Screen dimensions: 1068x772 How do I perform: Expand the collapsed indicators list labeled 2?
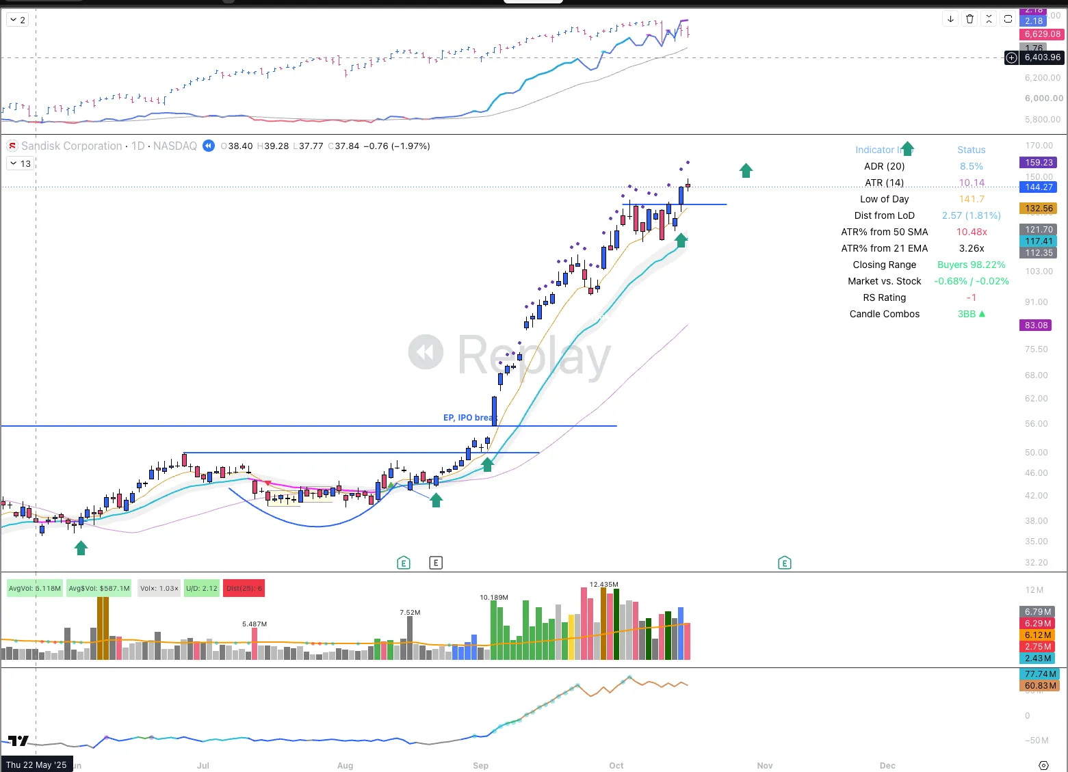(x=18, y=20)
